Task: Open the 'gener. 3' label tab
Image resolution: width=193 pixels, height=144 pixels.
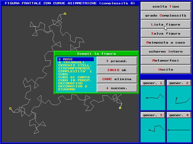Action: (153, 115)
